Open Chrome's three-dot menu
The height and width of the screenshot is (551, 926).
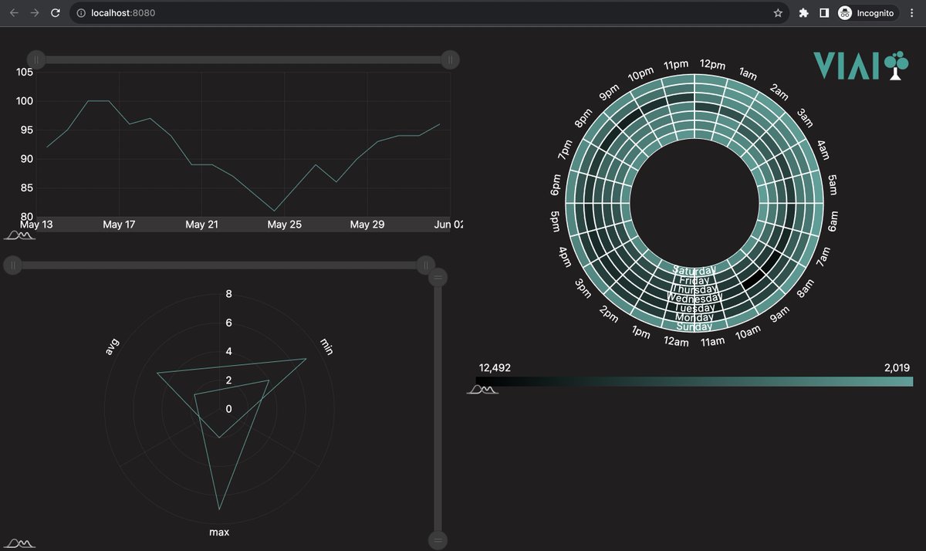(912, 13)
